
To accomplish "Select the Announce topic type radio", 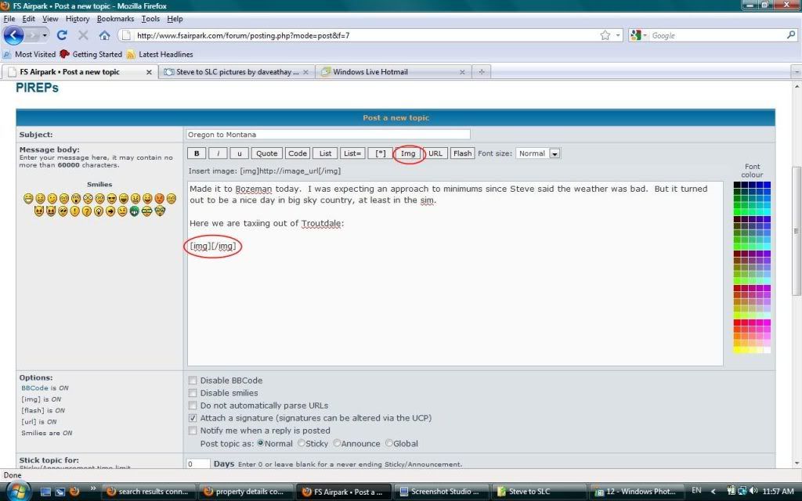I will [337, 443].
